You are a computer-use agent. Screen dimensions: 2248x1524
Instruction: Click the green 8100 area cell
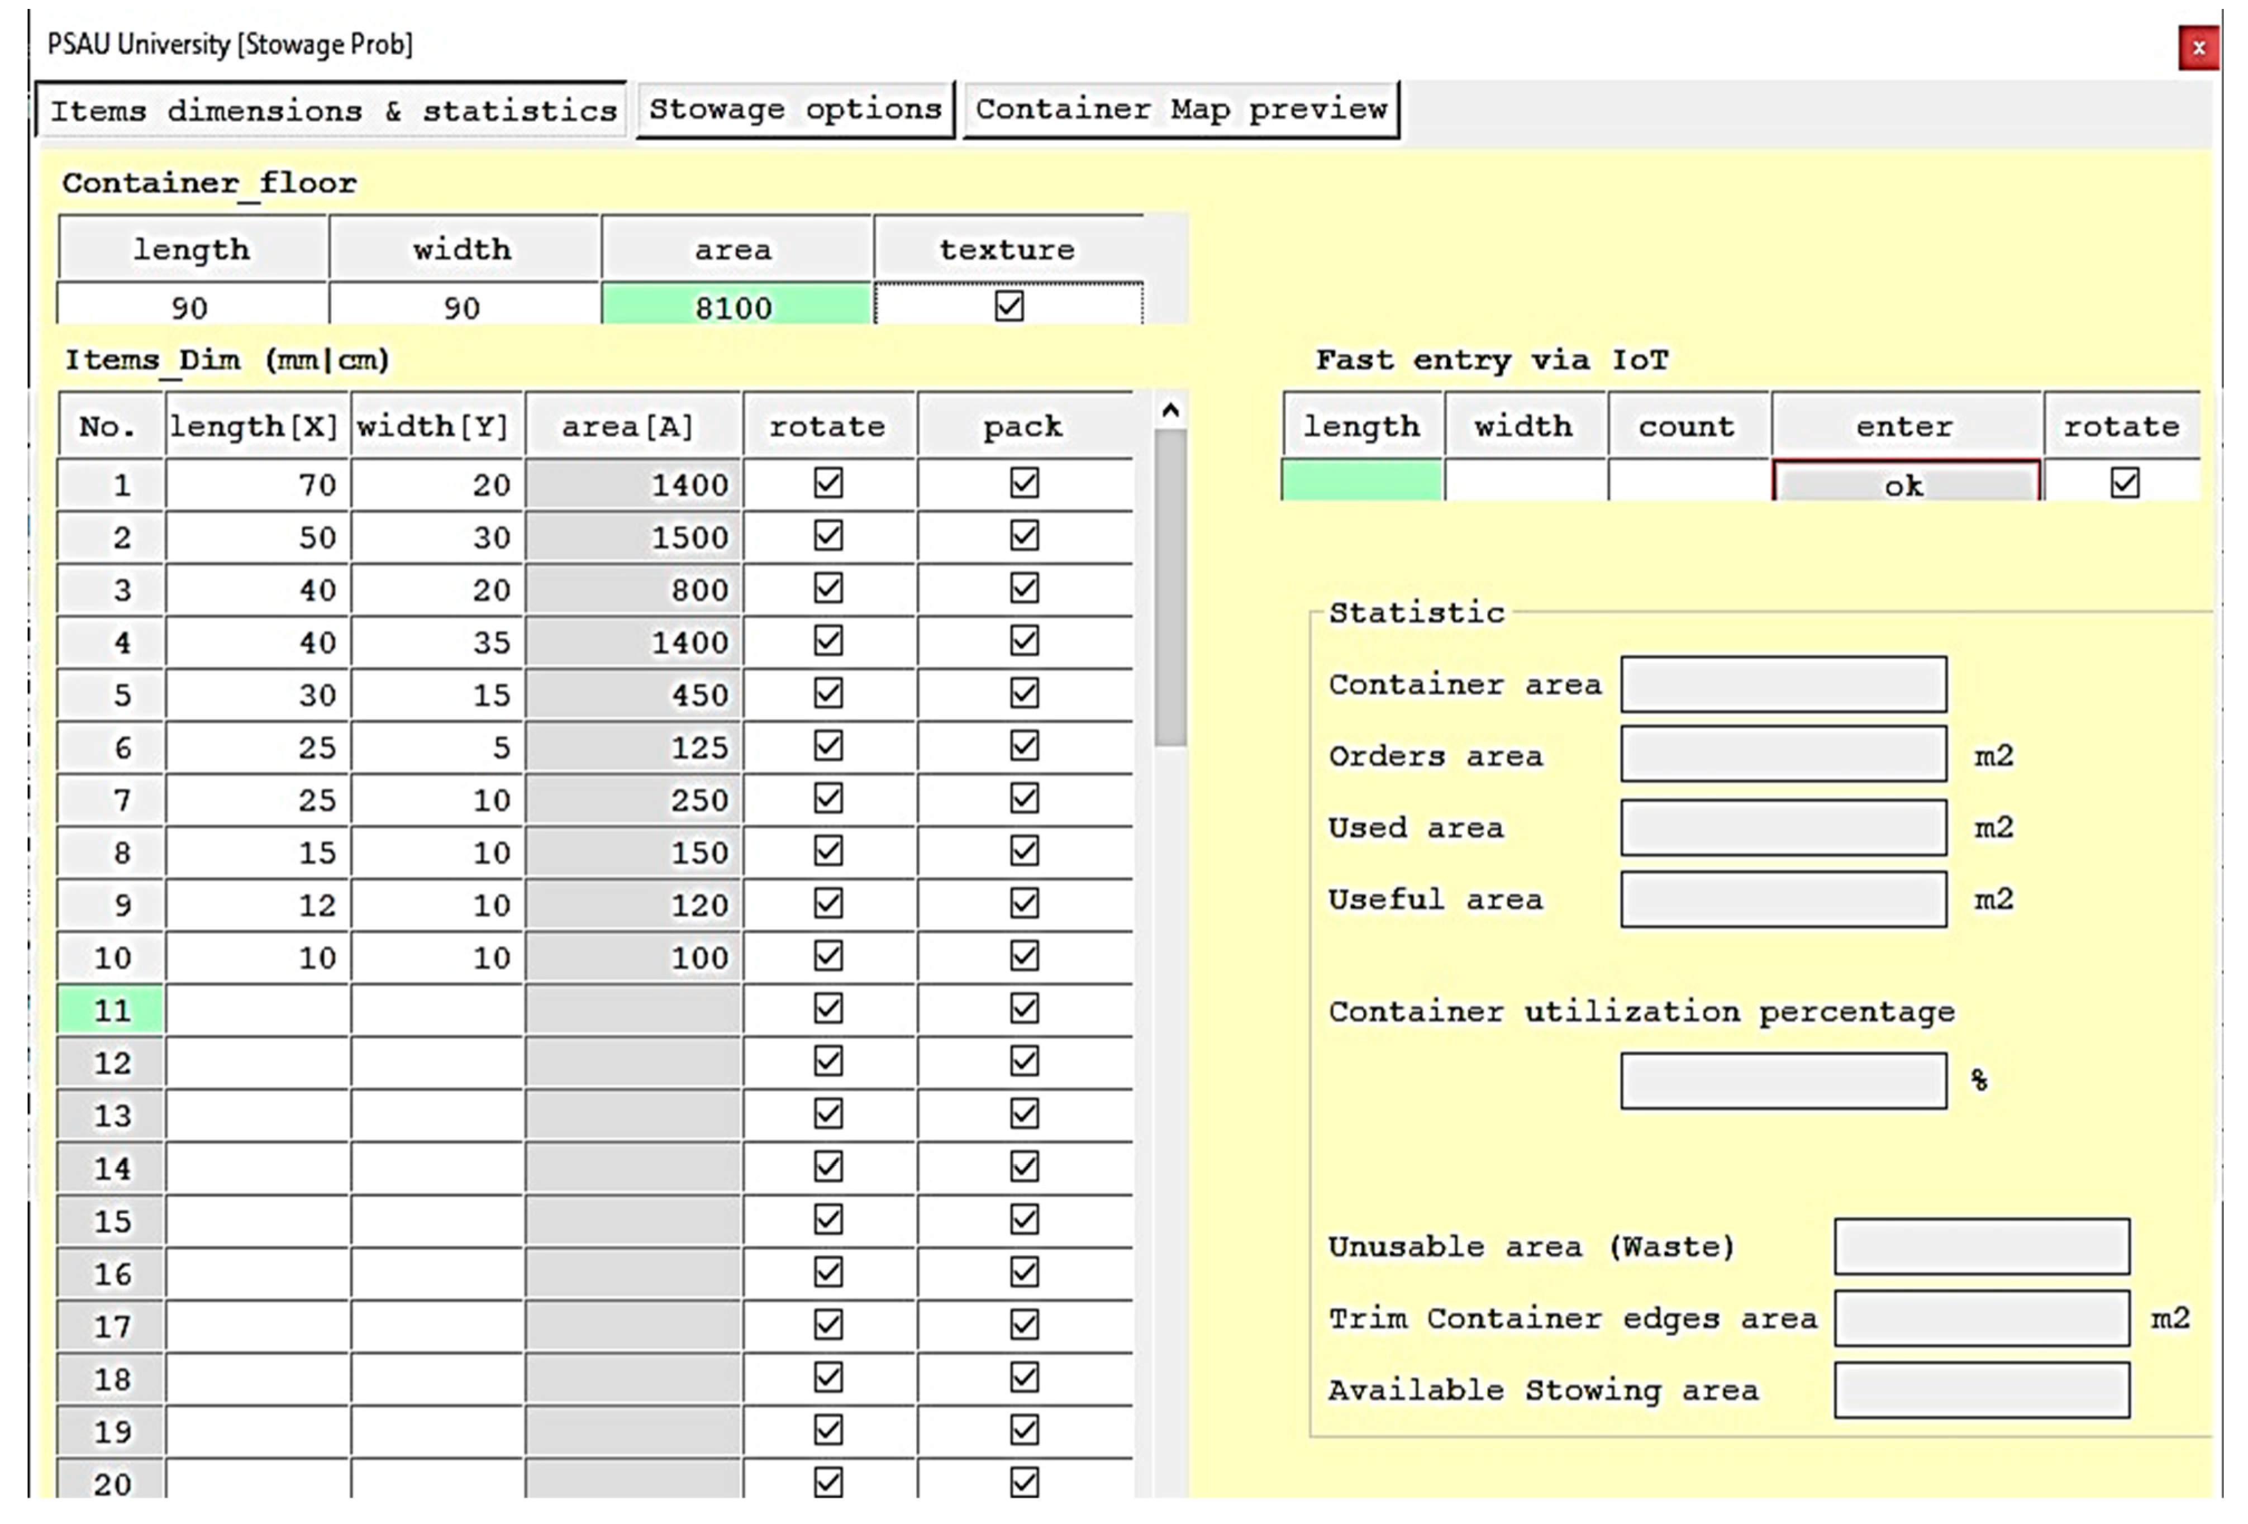coord(735,307)
